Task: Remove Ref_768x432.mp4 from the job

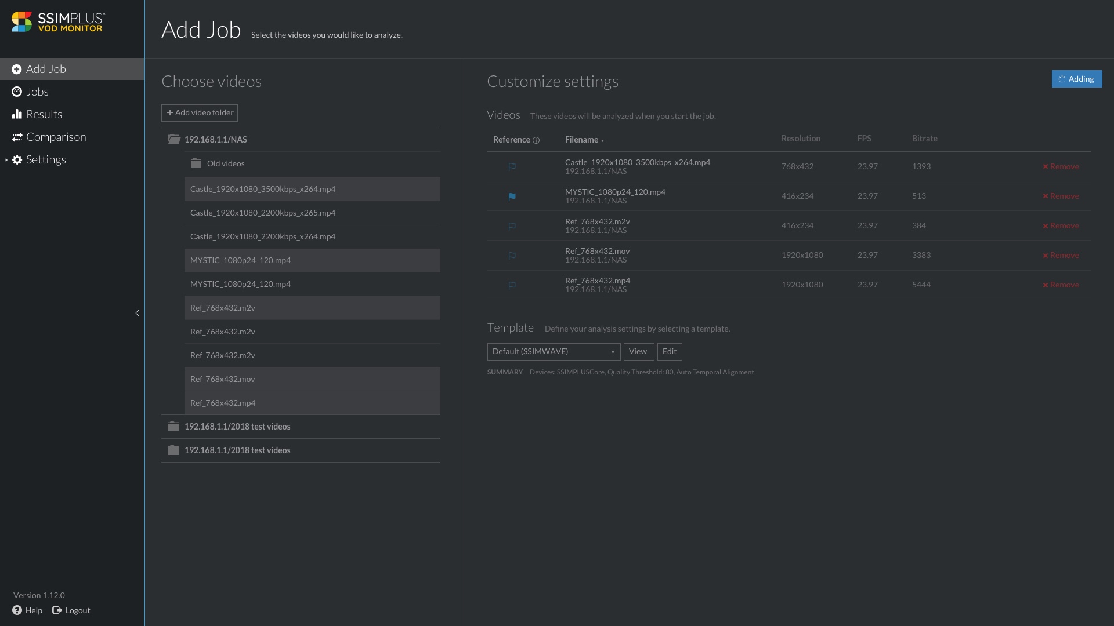Action: point(1061,285)
